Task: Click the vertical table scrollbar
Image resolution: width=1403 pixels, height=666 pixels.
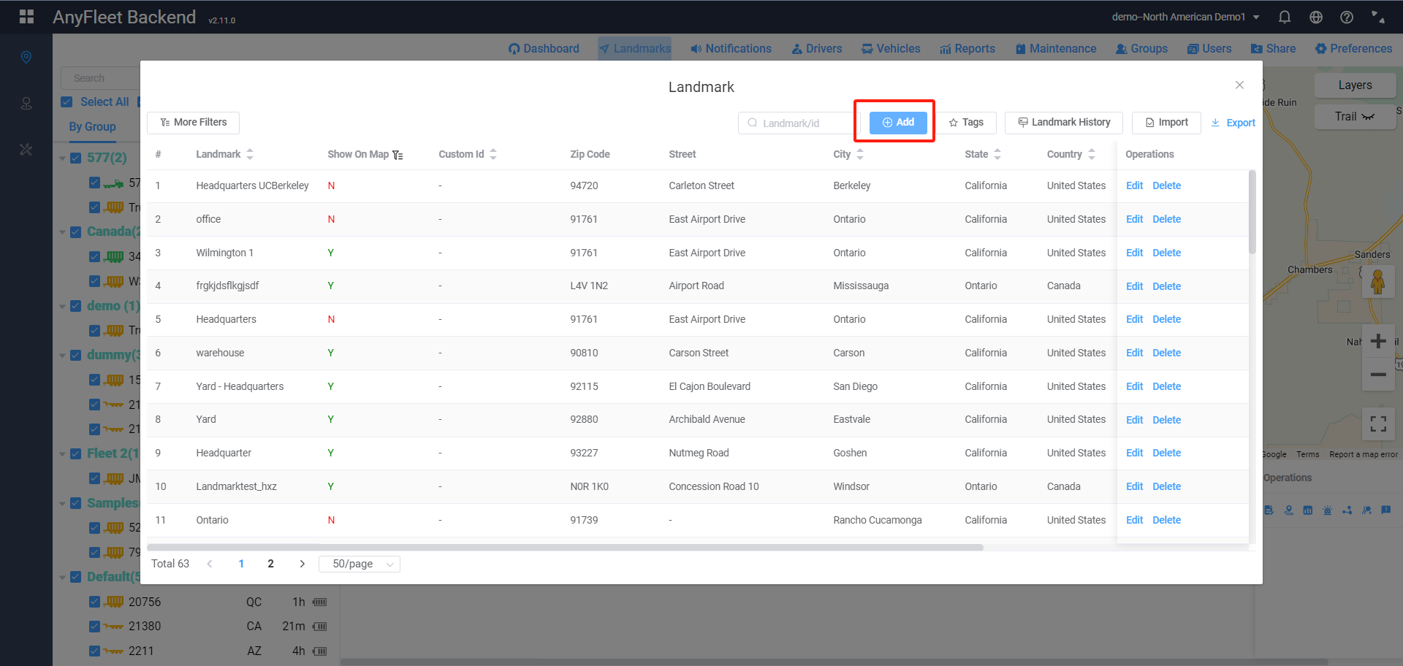Action: click(1252, 212)
